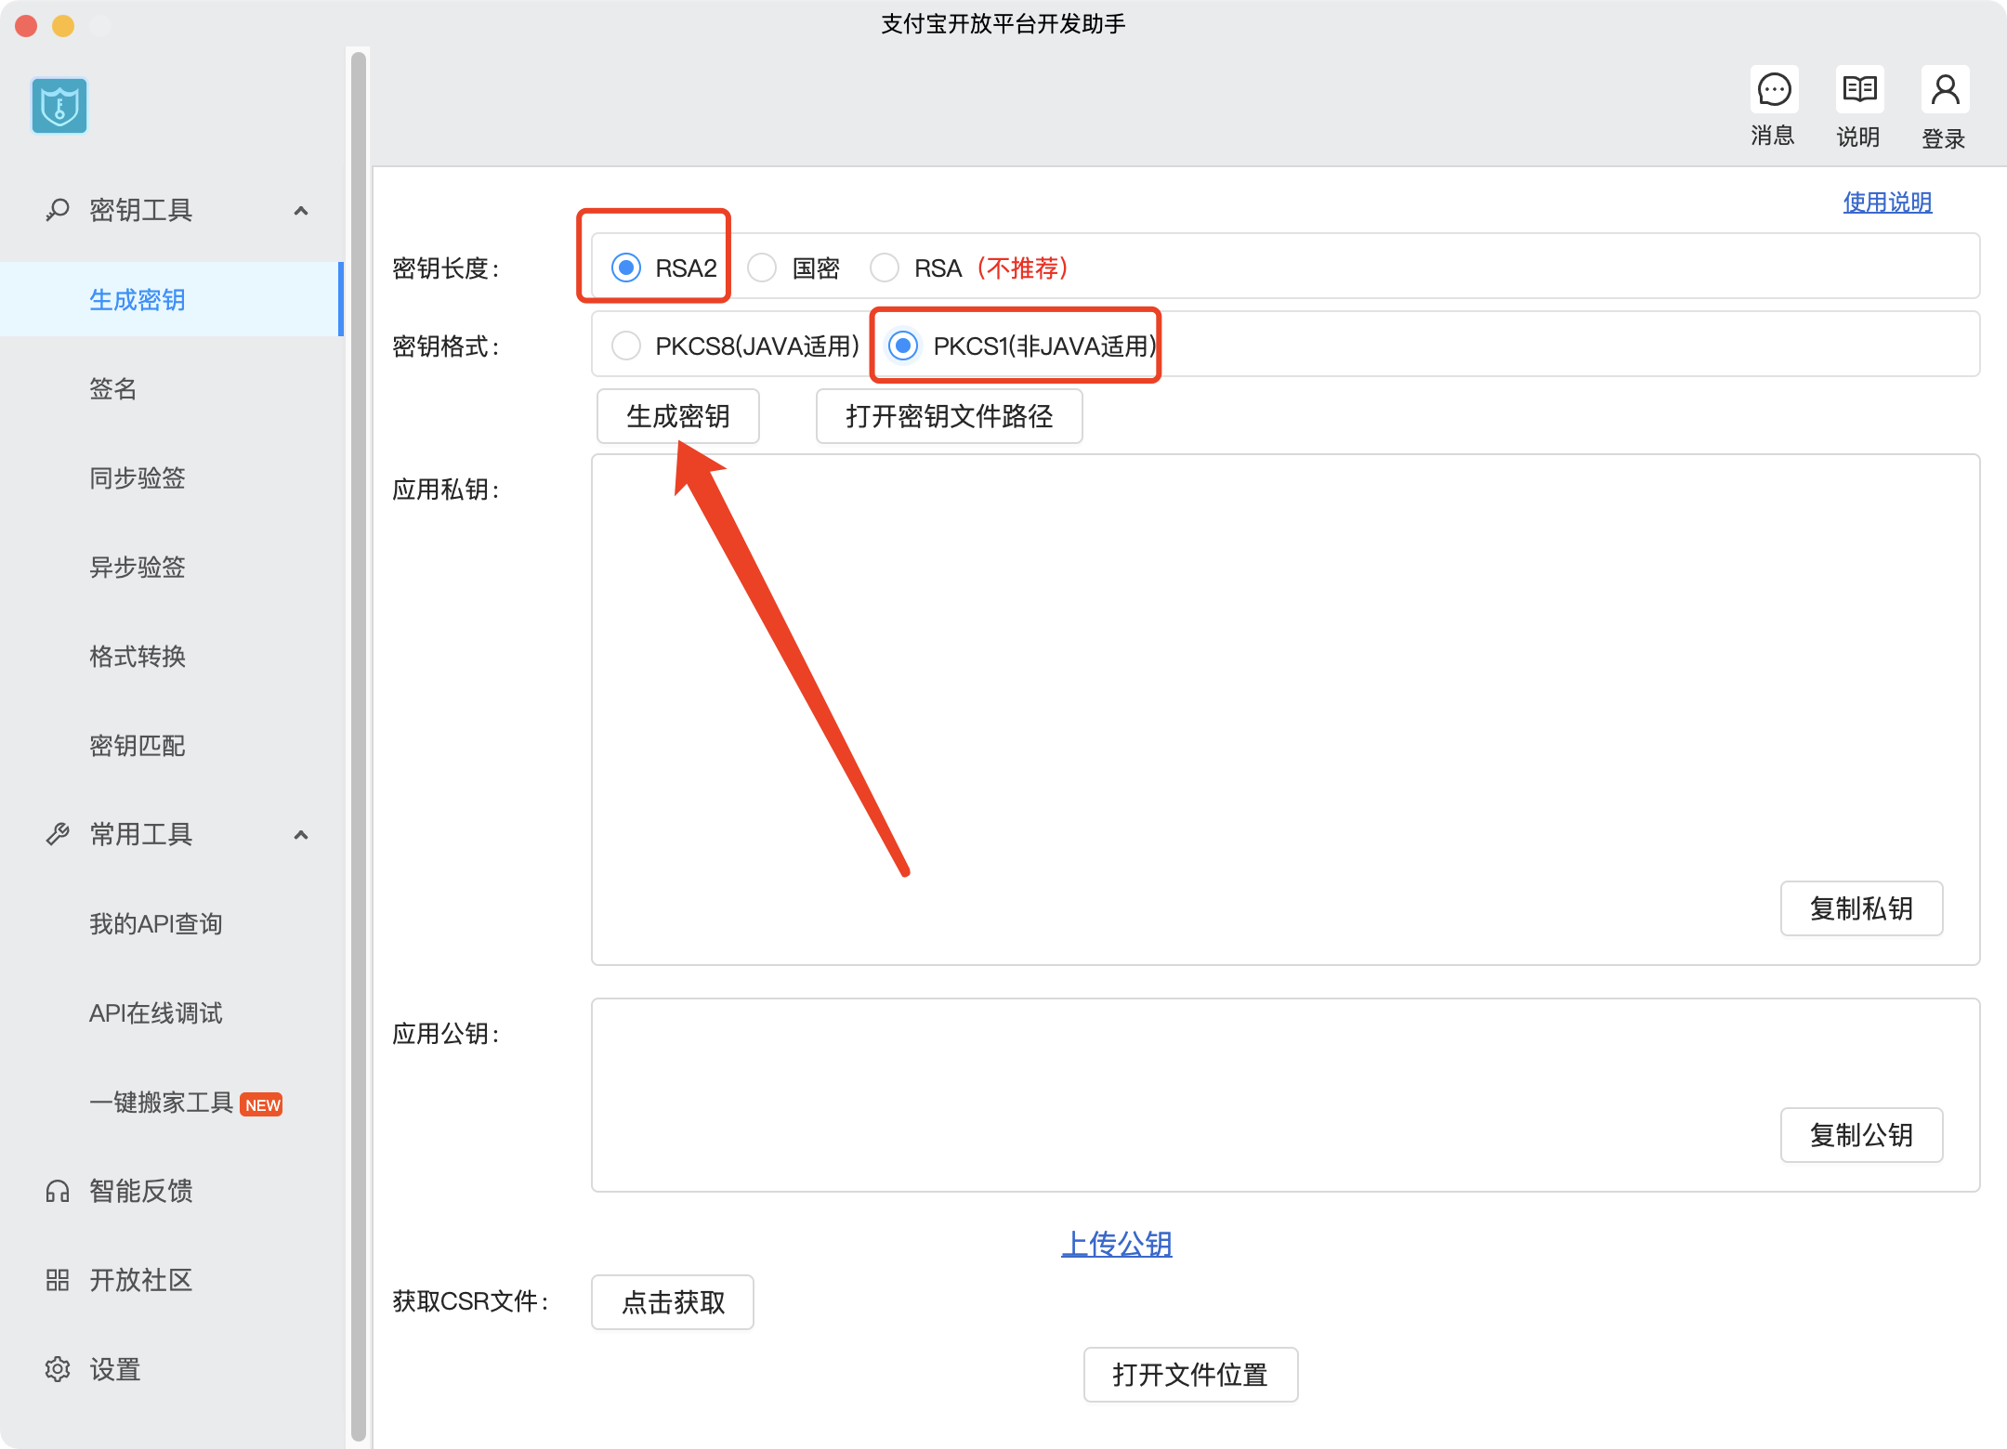Screen dimensions: 2007x1449
Task: Click the yellow minimize window button
Action: (x=63, y=26)
